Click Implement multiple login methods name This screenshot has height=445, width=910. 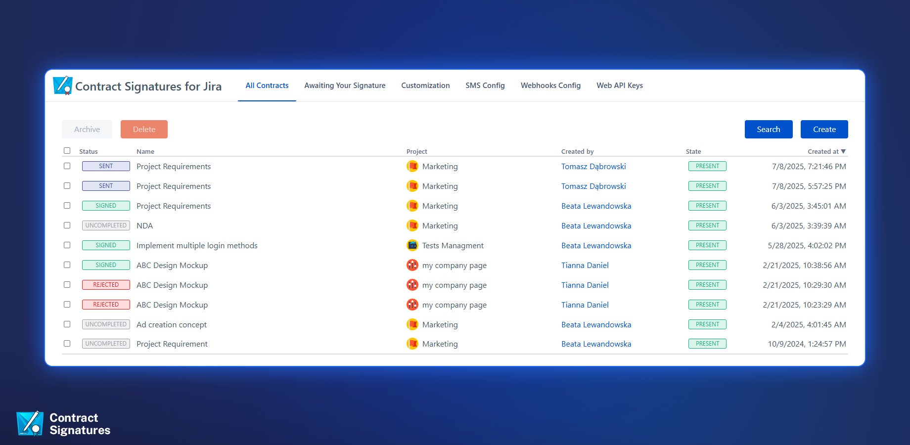tap(197, 245)
